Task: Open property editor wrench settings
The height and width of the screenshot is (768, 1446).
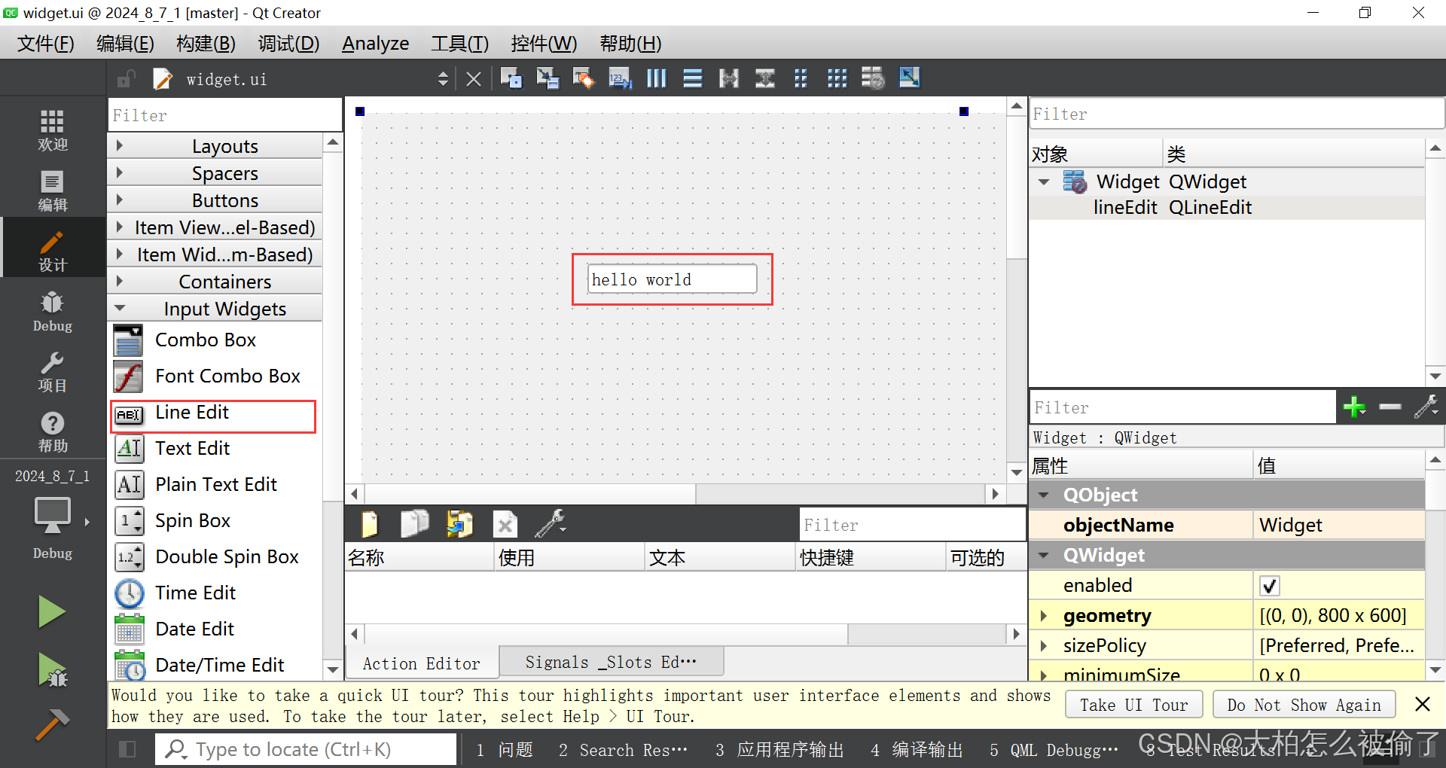Action: click(x=1426, y=407)
